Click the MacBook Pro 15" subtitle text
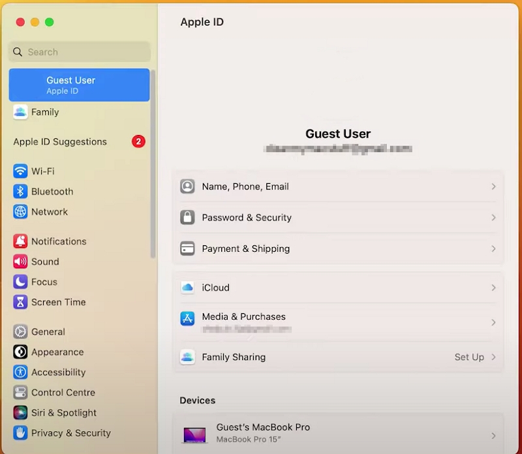522x454 pixels. pos(249,440)
